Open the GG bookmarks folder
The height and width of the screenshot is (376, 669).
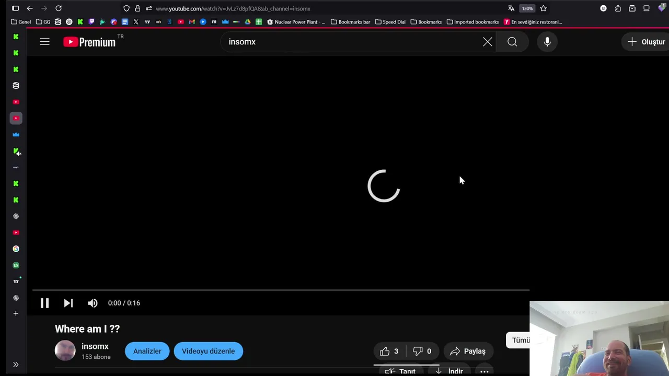(43, 22)
